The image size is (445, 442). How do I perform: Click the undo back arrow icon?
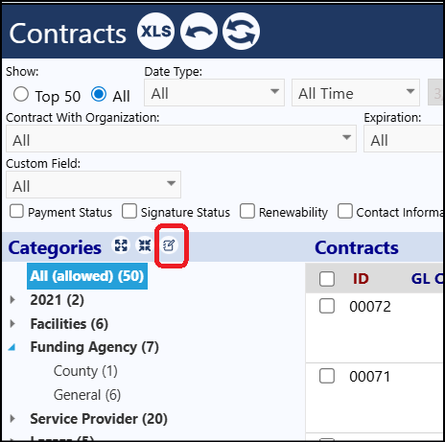tap(199, 32)
